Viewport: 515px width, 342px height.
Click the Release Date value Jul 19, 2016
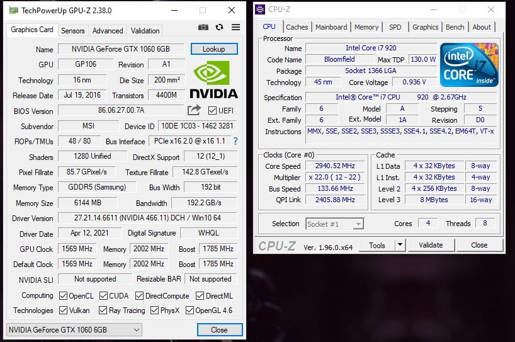coord(82,95)
